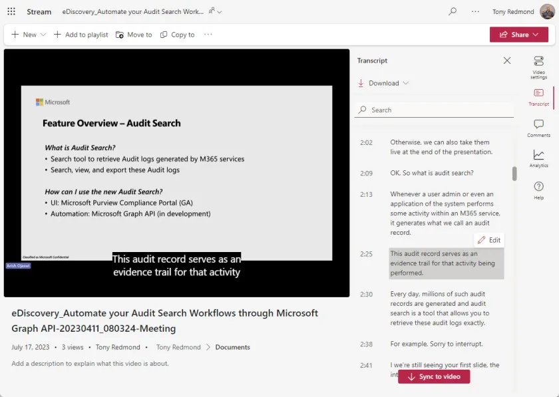Open header more options ellipsis

point(475,11)
